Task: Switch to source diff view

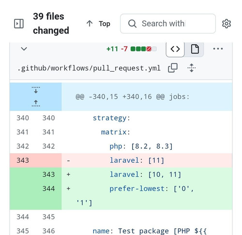Action: tap(175, 49)
